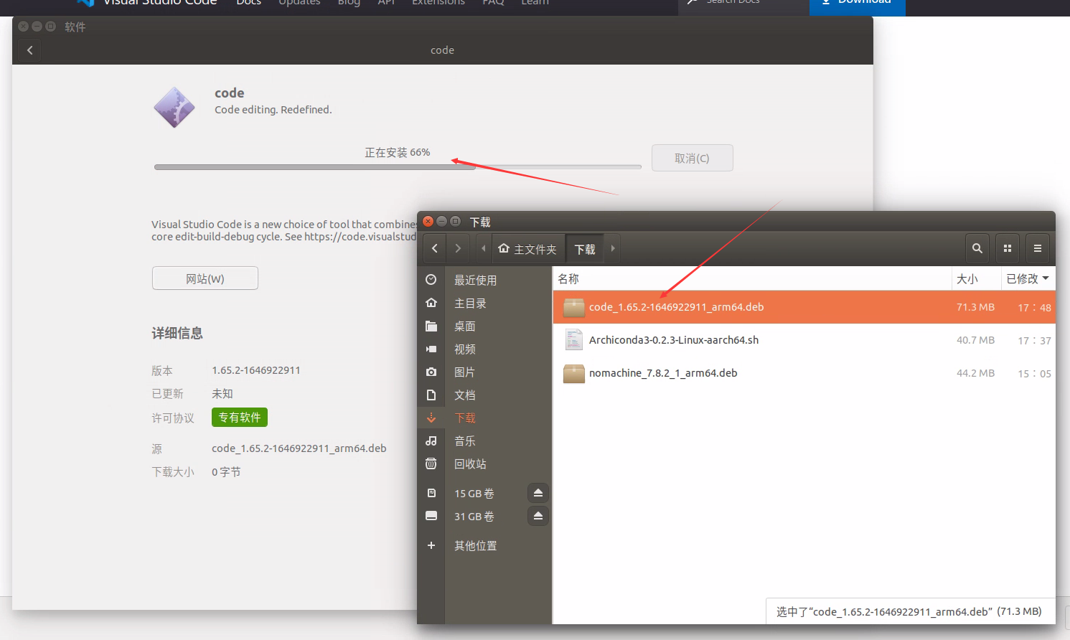Click the music note icon in sidebar
The height and width of the screenshot is (640, 1070).
point(431,441)
